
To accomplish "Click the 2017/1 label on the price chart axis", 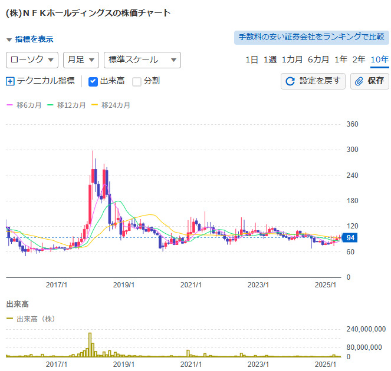I will click(x=57, y=285).
